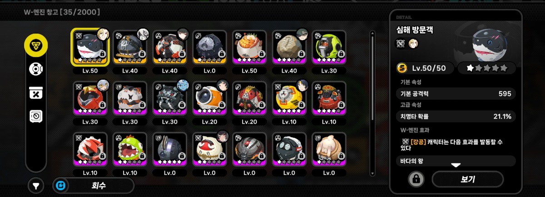Viewport: 545px width, 197px height.
Task: Select the yellow W-Engine category tab
Action: (x=35, y=45)
